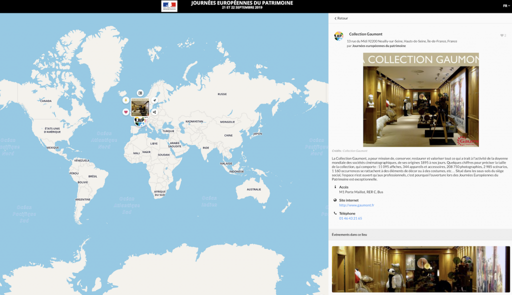The height and width of the screenshot is (295, 512).
Task: Click the JAPON label on the map
Action: coord(257,133)
